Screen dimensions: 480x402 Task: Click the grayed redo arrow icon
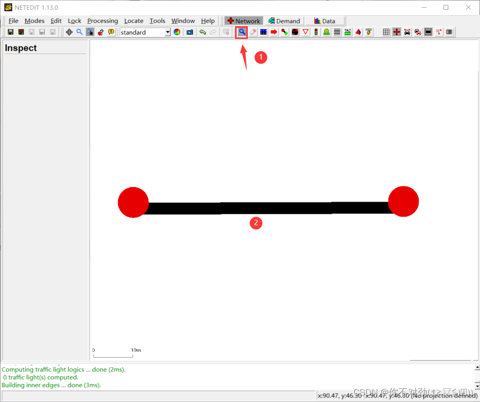tap(213, 32)
